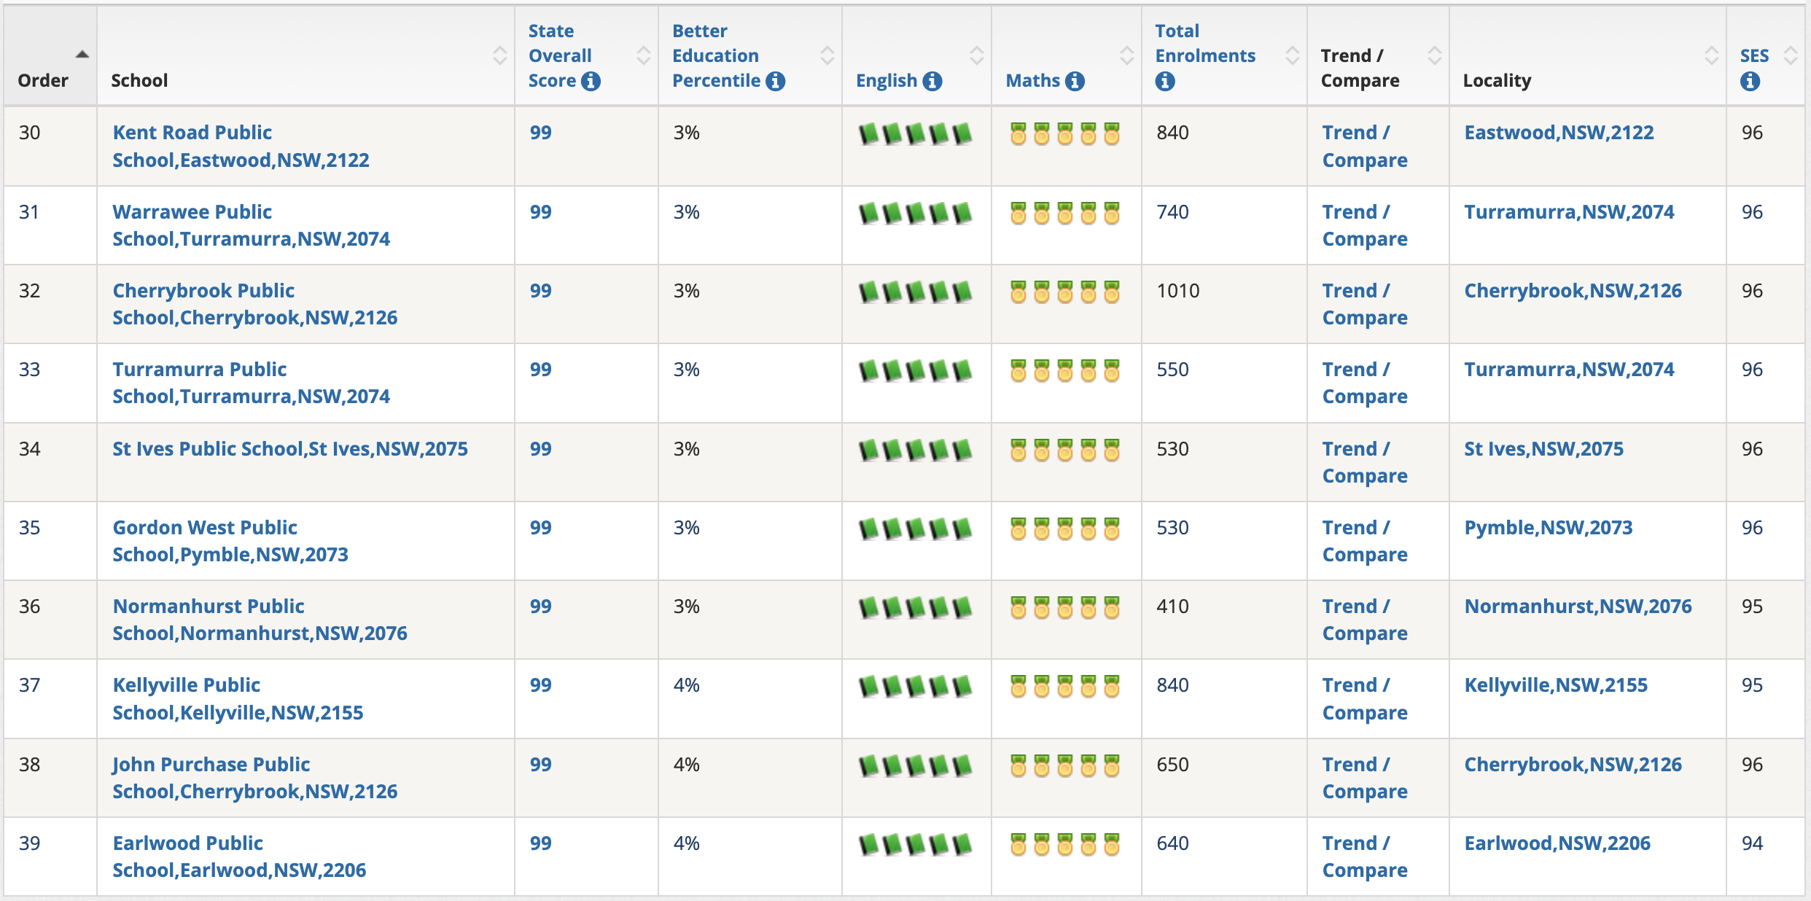Click Maths medal rating for Cherrybrook Public School
1811x901 pixels.
pyautogui.click(x=1064, y=292)
